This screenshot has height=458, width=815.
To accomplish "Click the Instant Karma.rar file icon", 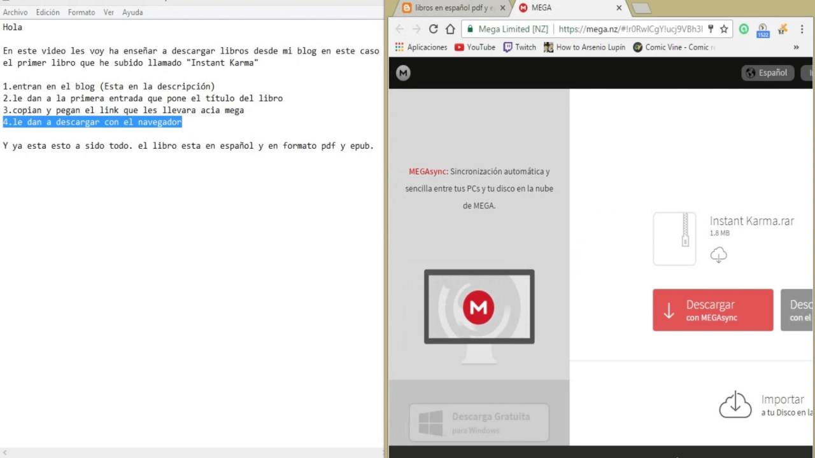I will pos(674,239).
